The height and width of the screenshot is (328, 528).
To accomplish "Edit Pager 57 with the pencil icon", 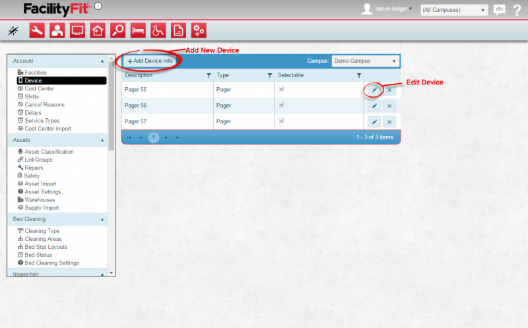I will (374, 121).
